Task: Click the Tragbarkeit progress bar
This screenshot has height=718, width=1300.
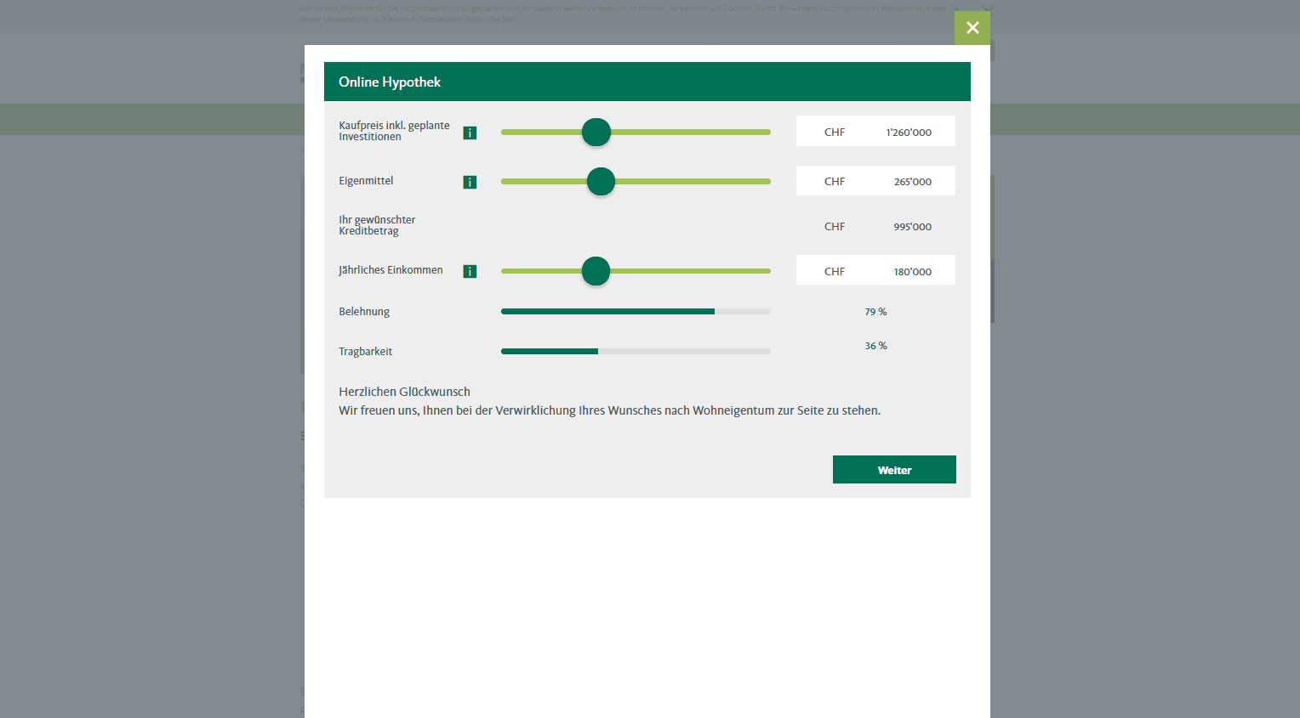Action: pos(635,352)
